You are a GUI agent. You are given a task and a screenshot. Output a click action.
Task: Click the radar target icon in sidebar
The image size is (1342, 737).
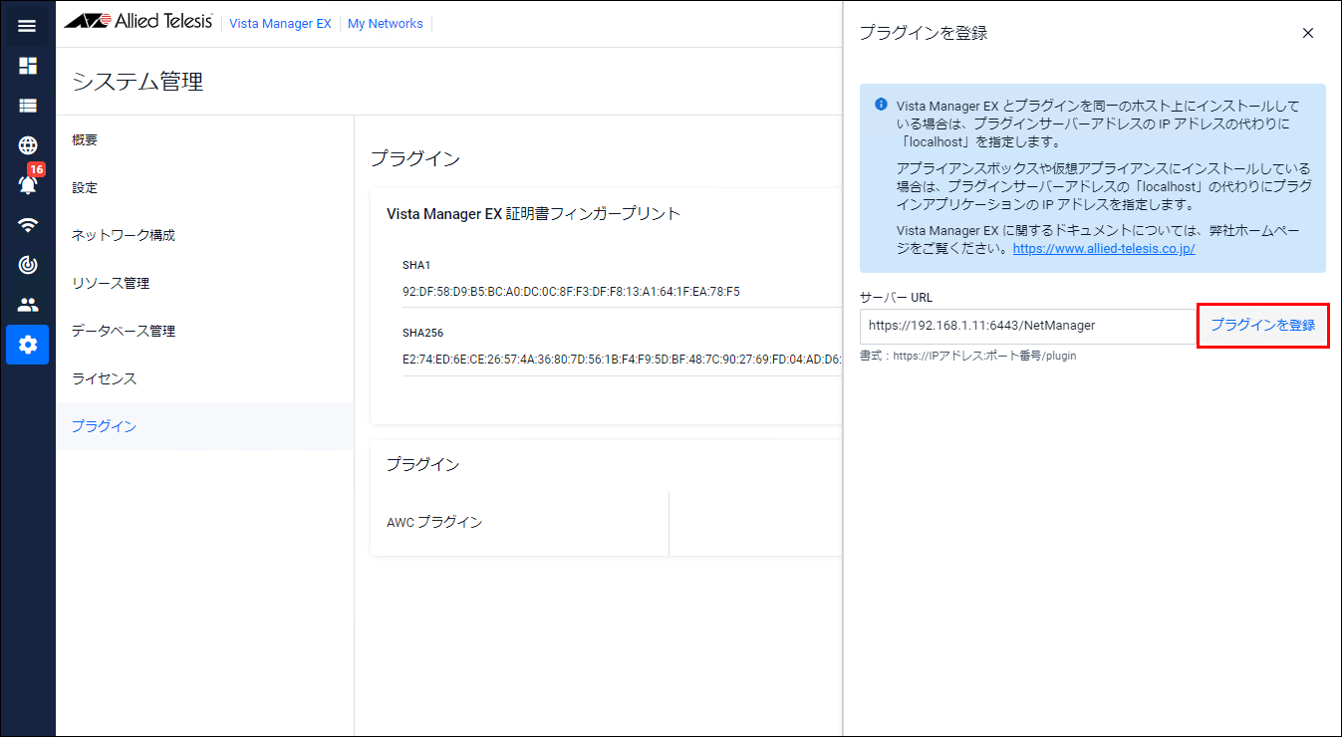pyautogui.click(x=27, y=265)
